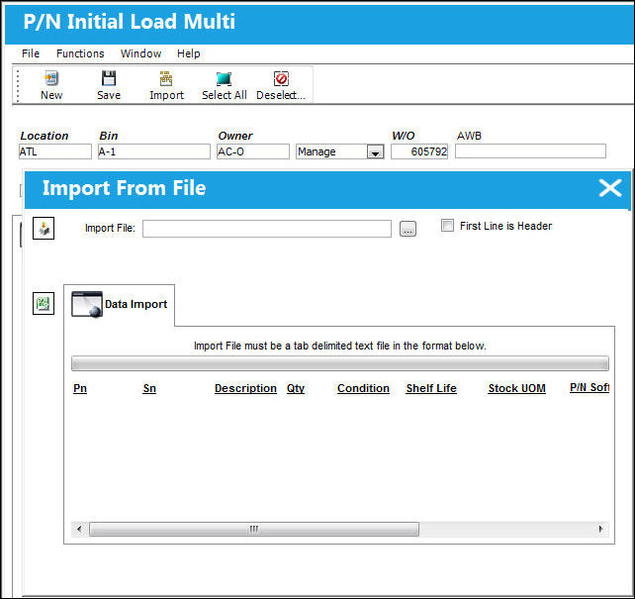Click the Save floppy disk icon
The height and width of the screenshot is (599, 635).
109,78
